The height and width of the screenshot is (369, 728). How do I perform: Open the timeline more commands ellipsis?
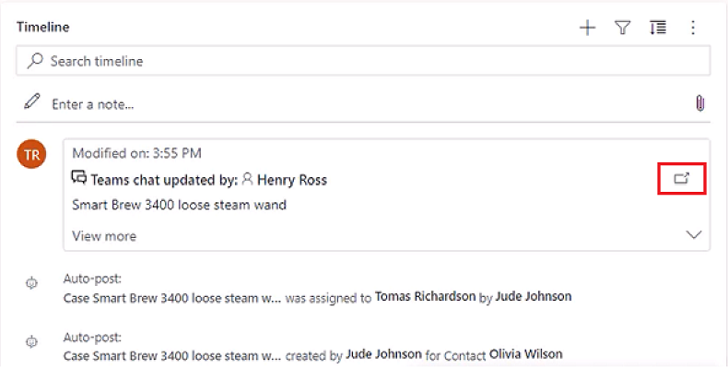[693, 29]
